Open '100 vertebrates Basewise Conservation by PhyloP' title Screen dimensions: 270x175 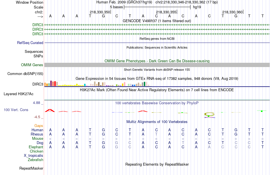point(157,103)
